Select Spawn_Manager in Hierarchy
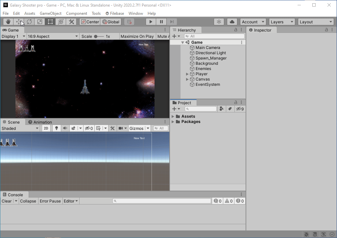The image size is (337, 238). [211, 58]
